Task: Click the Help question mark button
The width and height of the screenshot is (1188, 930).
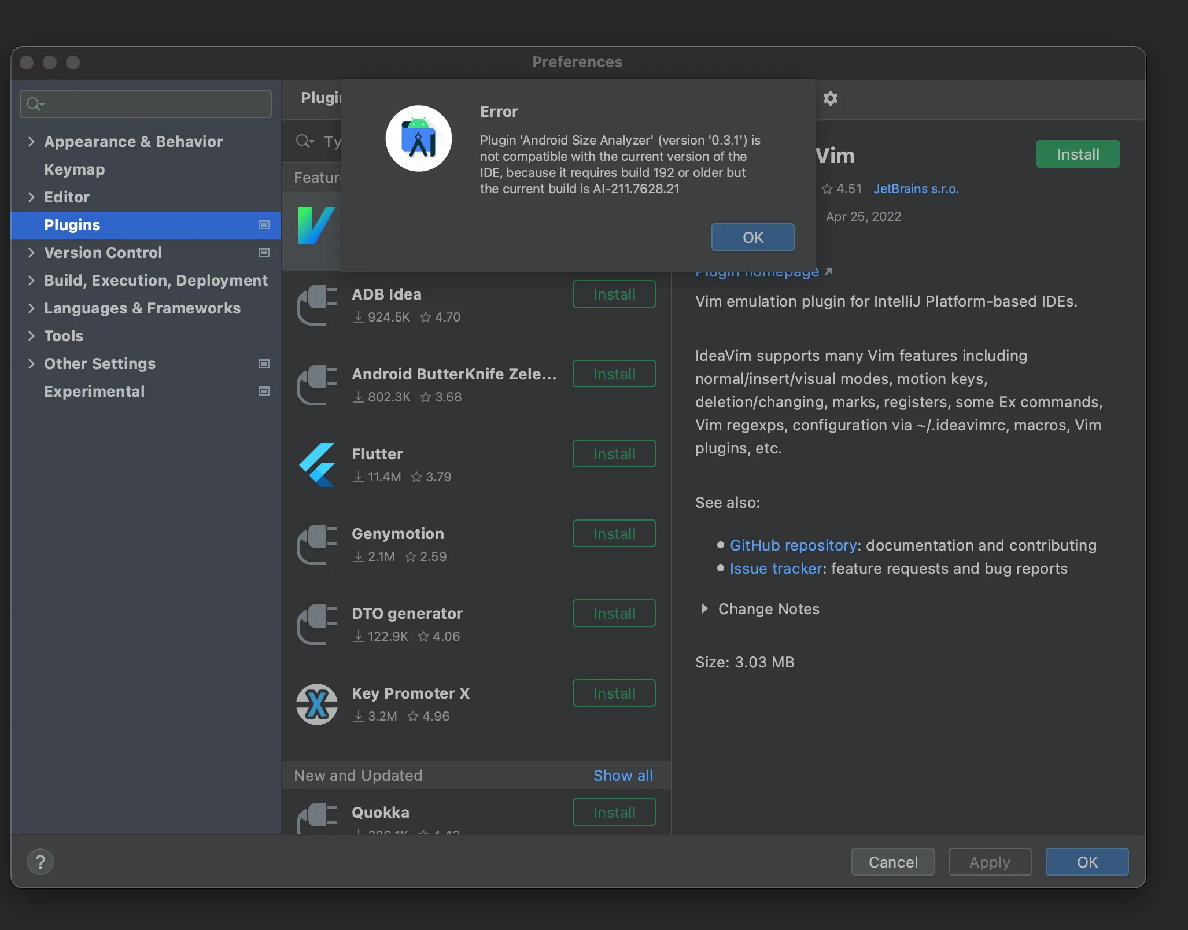Action: pos(40,862)
